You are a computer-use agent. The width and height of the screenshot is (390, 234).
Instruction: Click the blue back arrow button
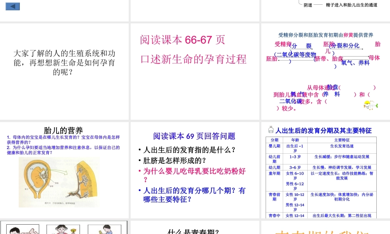coord(13,6)
